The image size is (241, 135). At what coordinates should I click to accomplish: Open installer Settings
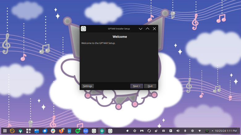tap(87, 86)
